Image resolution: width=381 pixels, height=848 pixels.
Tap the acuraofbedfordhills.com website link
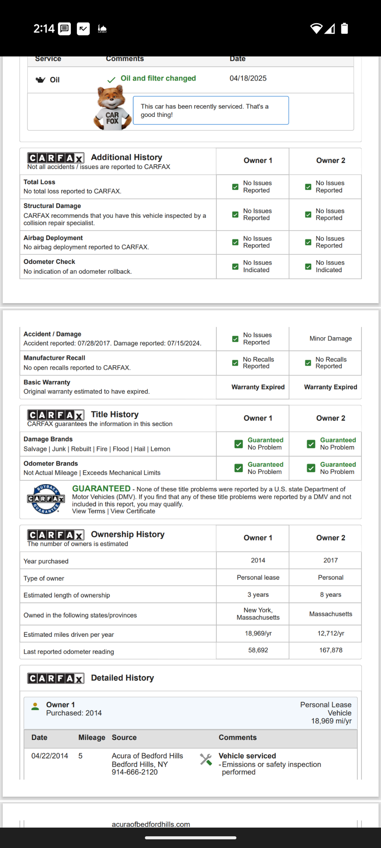coord(151,824)
